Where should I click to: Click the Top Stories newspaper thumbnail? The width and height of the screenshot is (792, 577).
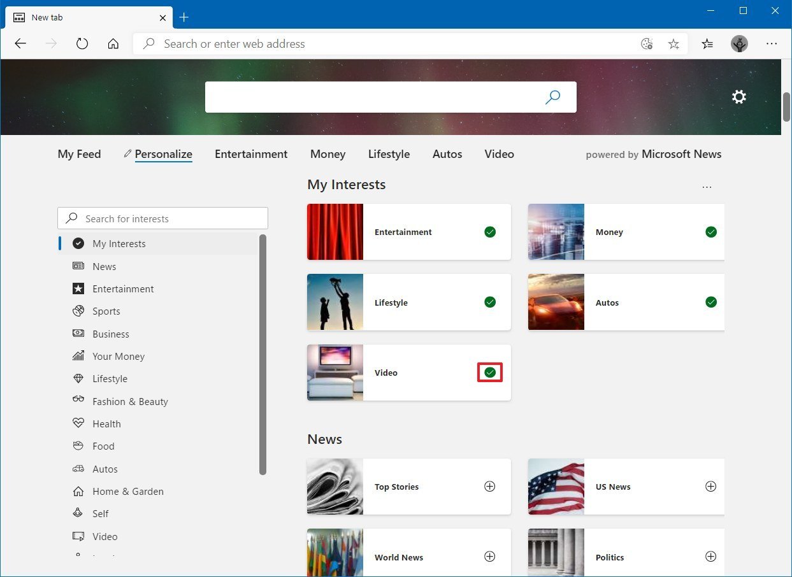pyautogui.click(x=335, y=487)
